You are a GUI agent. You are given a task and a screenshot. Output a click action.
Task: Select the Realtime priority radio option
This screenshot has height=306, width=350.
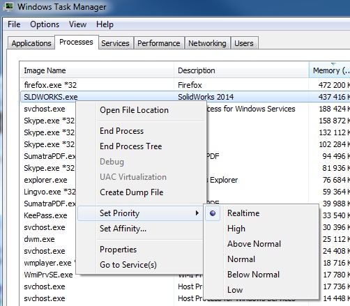[x=213, y=213]
